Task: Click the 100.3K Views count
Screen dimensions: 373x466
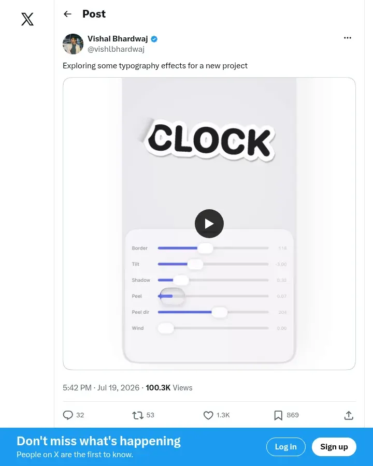Action: (169, 387)
